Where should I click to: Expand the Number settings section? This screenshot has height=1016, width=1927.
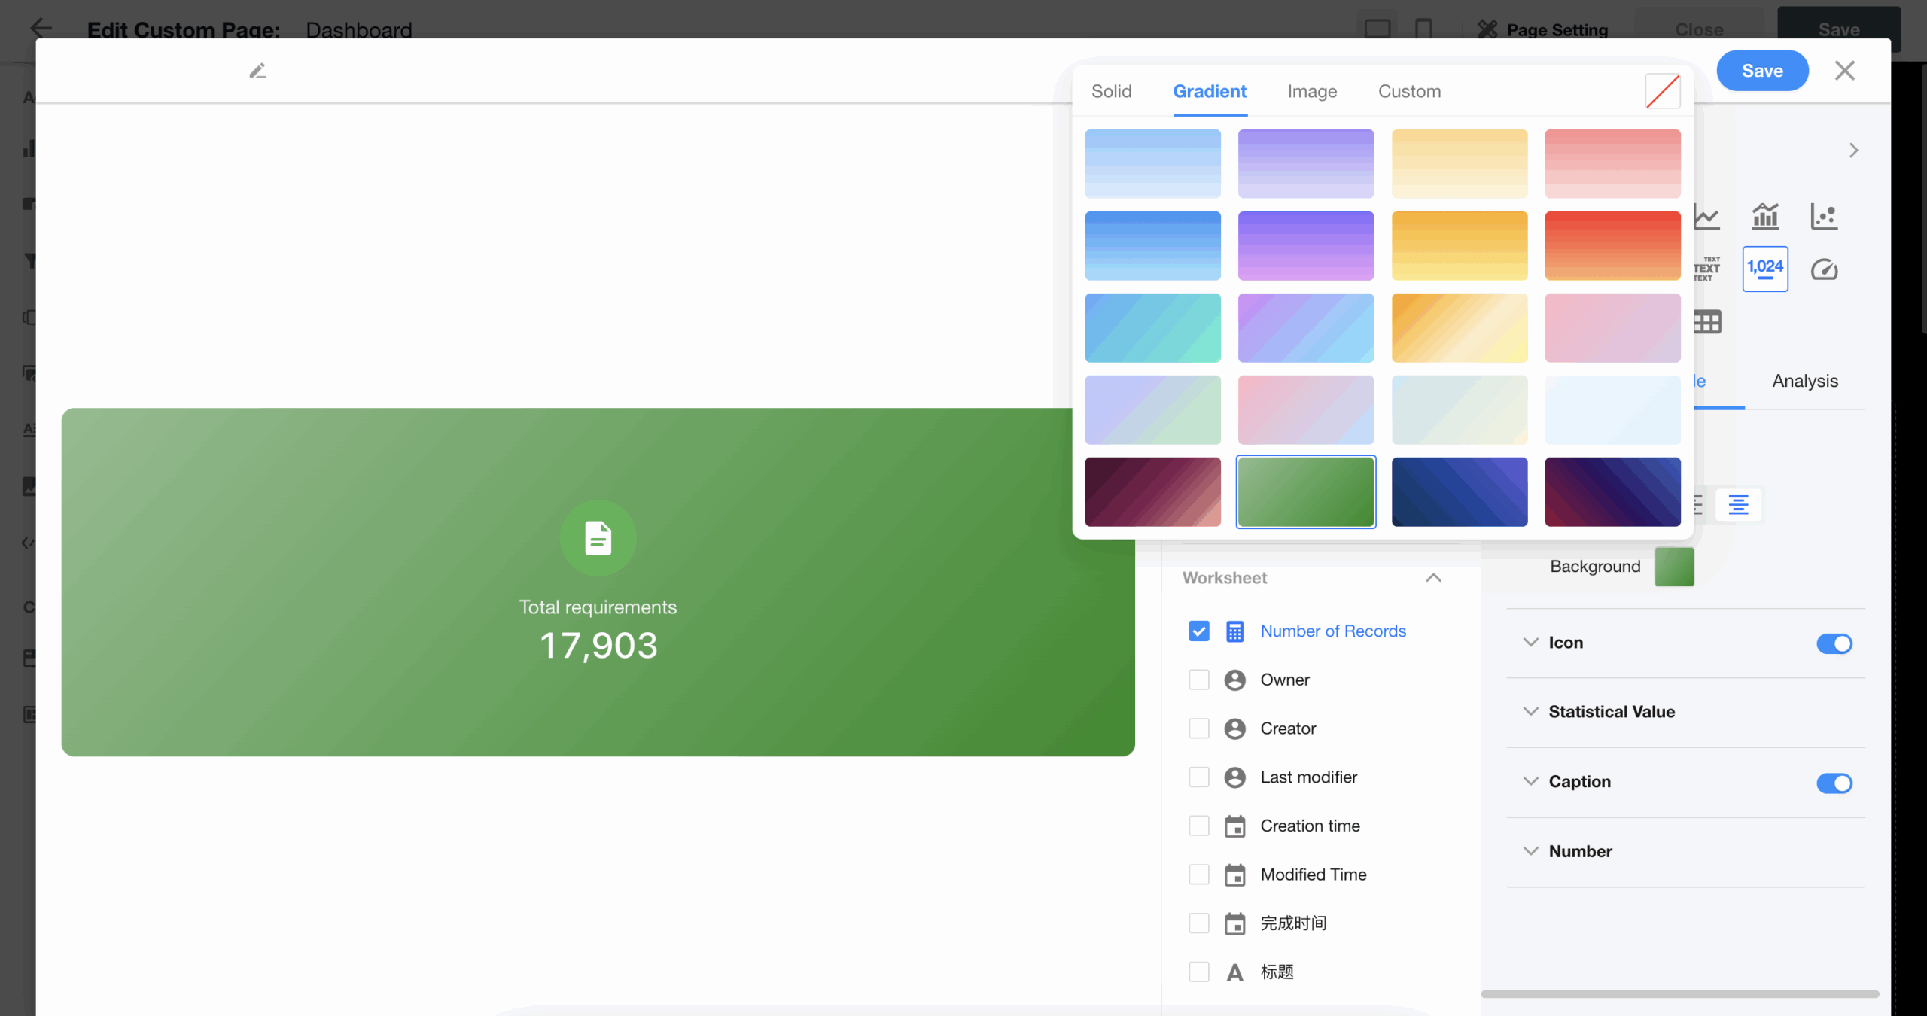click(1531, 852)
